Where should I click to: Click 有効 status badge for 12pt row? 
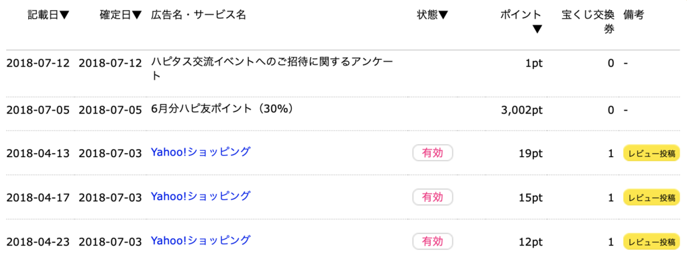tap(433, 241)
